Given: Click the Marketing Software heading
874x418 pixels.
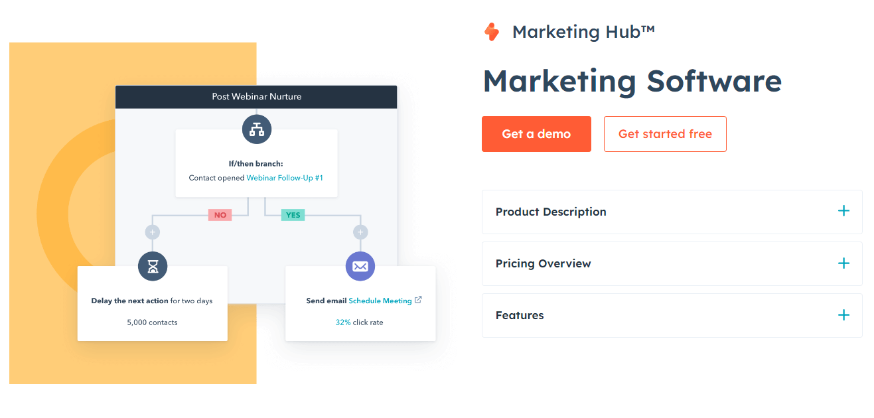Looking at the screenshot, I should point(632,81).
